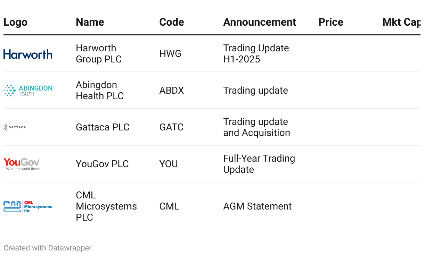Click the Mkt Cap column header
The image size is (424, 256).
[x=401, y=22]
